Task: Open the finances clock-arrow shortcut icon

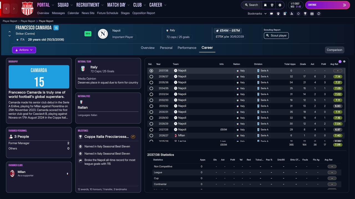Action: pyautogui.click(x=319, y=14)
